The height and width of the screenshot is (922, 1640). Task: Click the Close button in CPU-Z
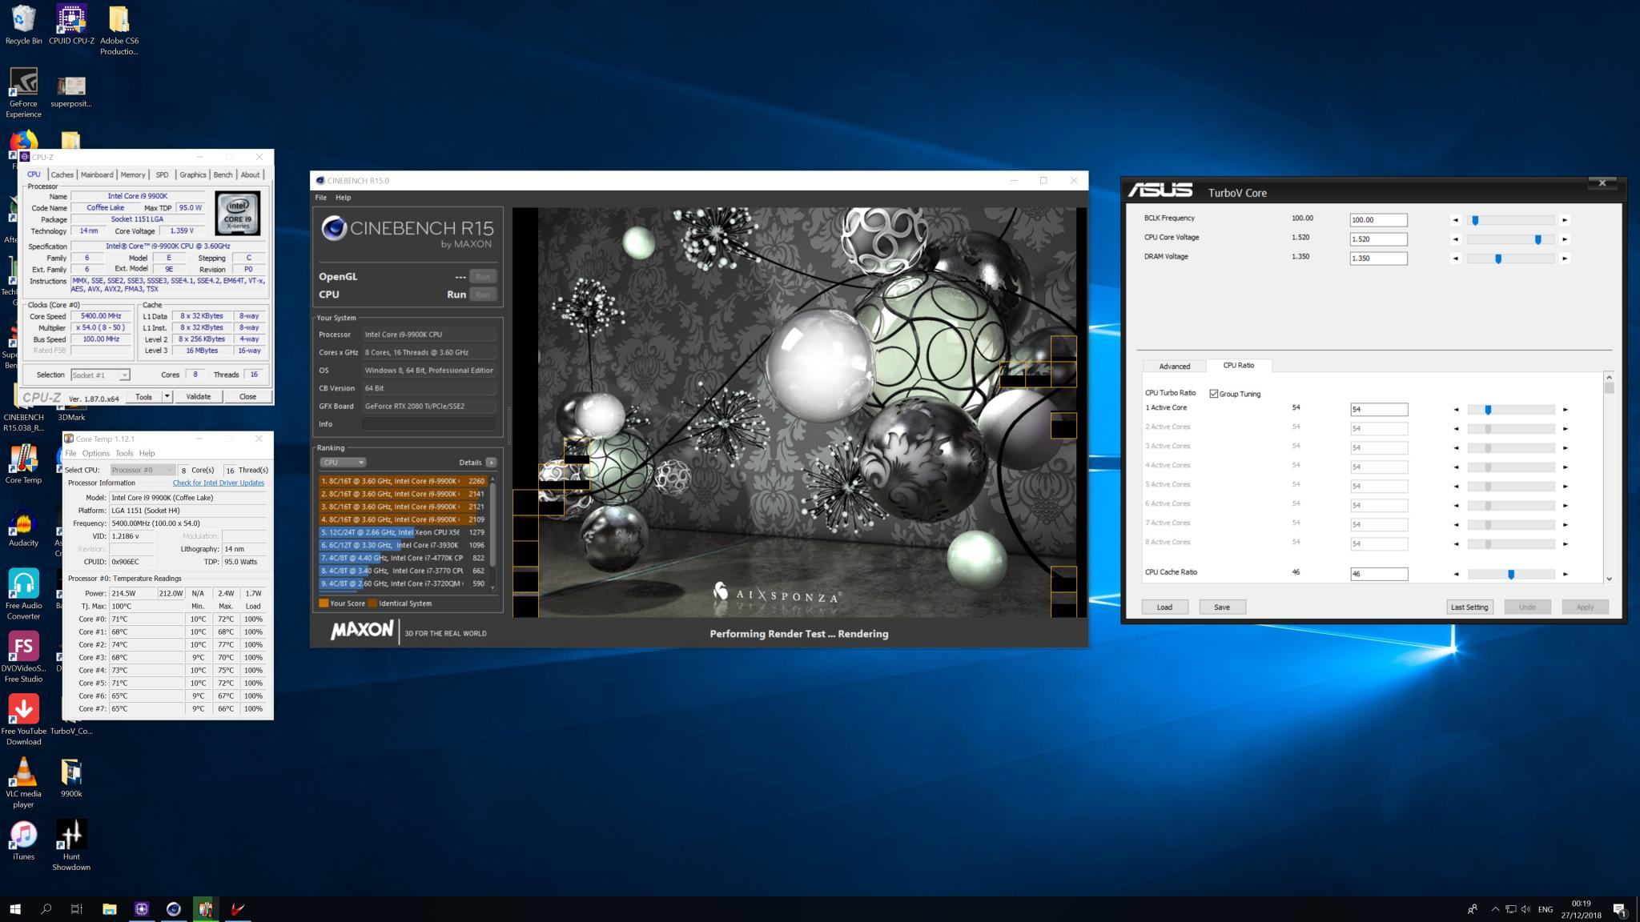tap(247, 396)
